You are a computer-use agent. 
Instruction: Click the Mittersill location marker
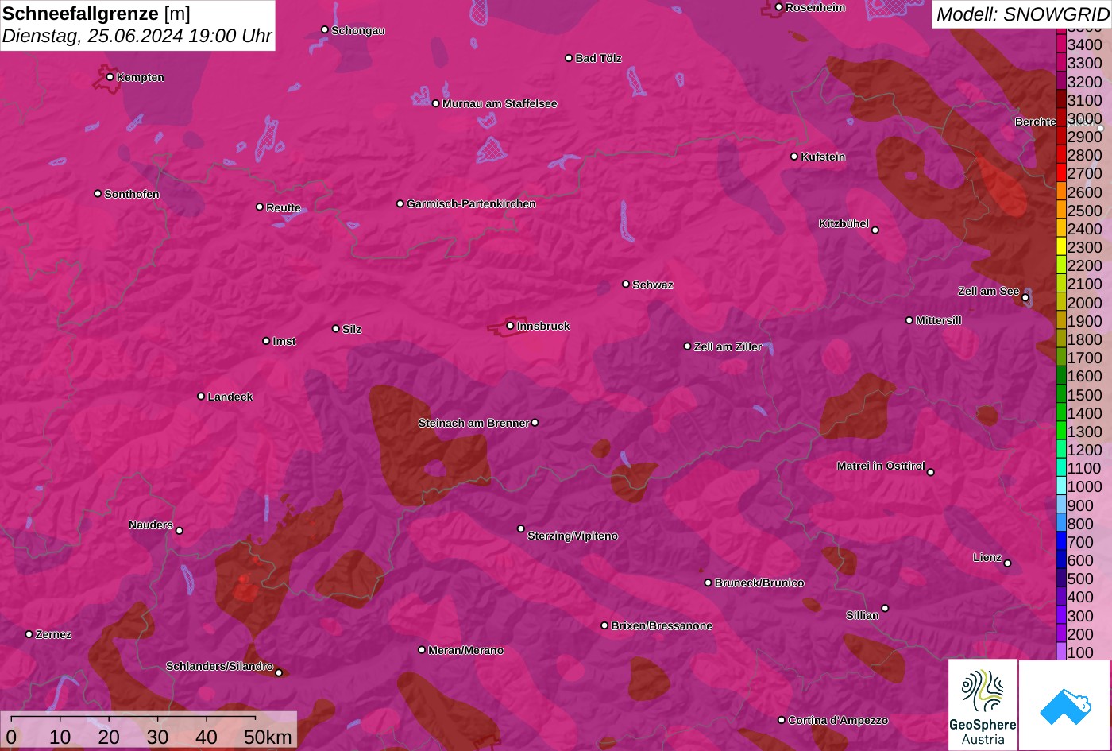pos(909,320)
